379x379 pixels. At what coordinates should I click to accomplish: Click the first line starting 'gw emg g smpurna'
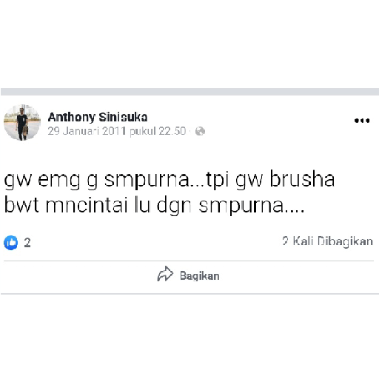(x=170, y=180)
